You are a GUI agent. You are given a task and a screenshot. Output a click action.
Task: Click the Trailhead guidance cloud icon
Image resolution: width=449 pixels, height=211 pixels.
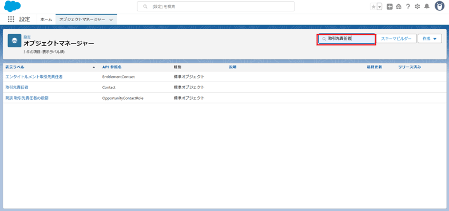click(399, 7)
